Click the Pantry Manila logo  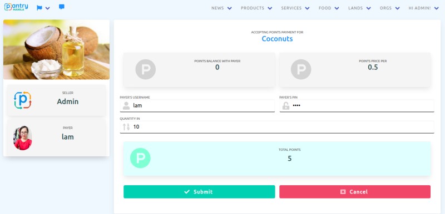(x=16, y=7)
